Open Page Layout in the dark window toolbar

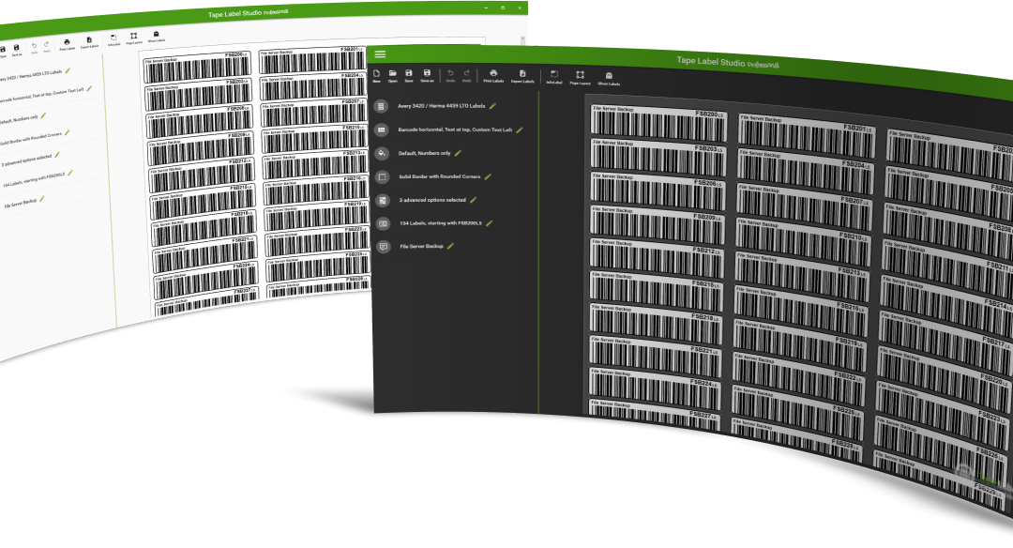coord(581,78)
